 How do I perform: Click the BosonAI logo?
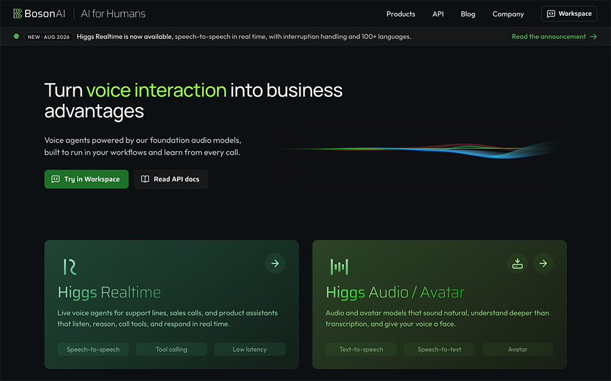pyautogui.click(x=39, y=13)
